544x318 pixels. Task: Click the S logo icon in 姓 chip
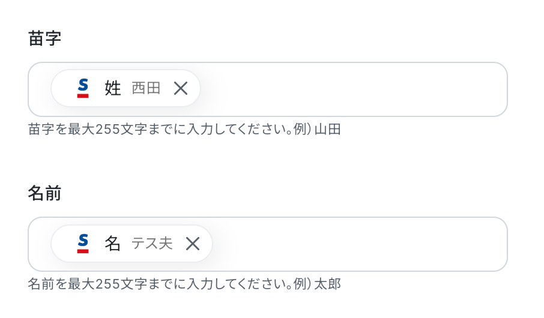[83, 88]
